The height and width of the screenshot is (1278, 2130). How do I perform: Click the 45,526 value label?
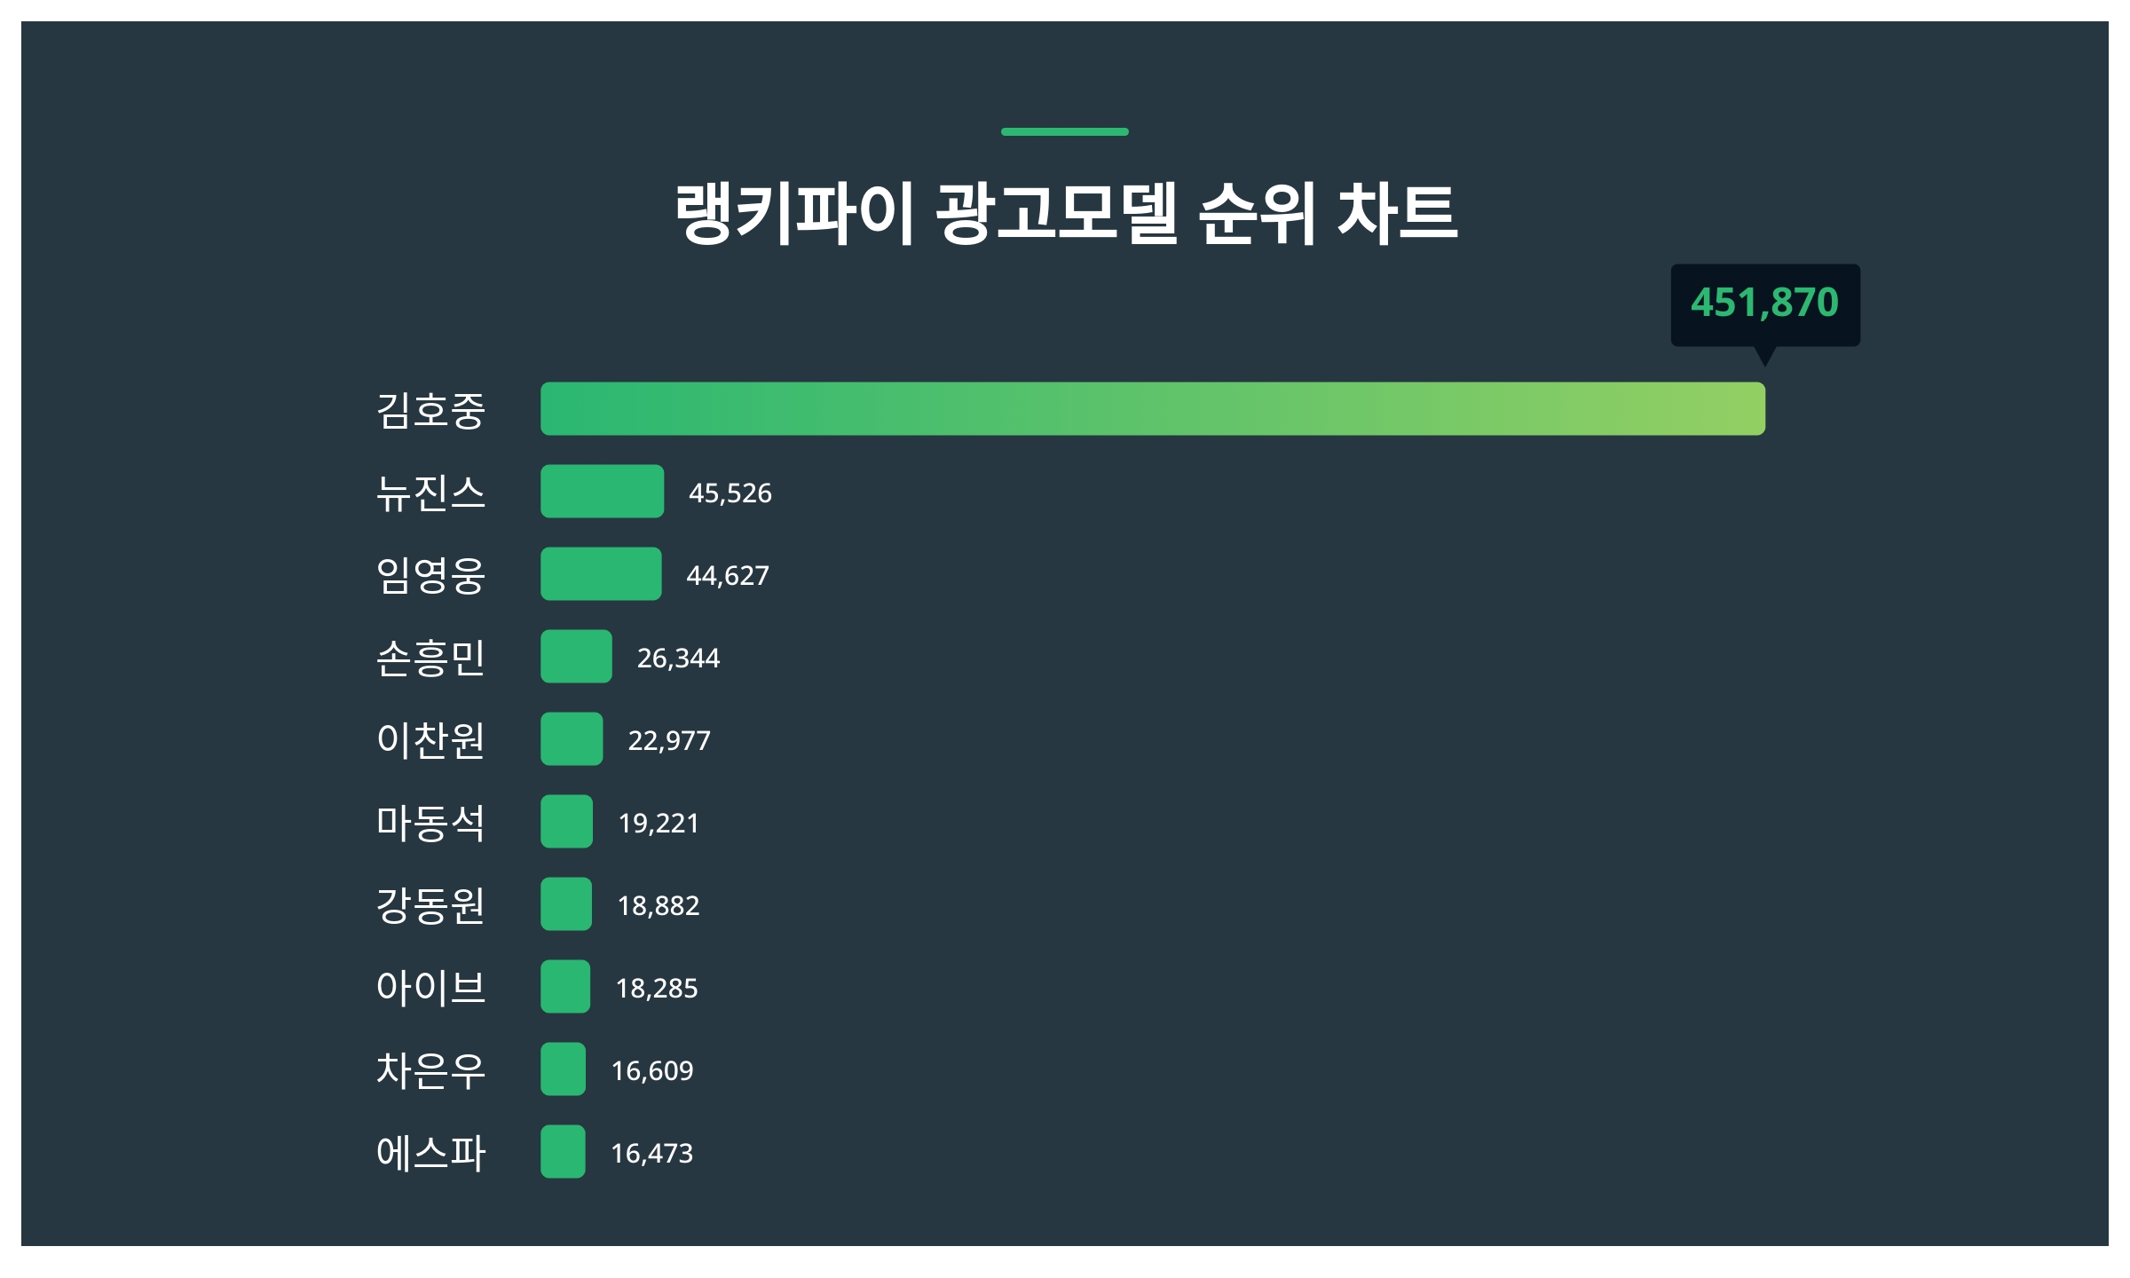click(730, 493)
